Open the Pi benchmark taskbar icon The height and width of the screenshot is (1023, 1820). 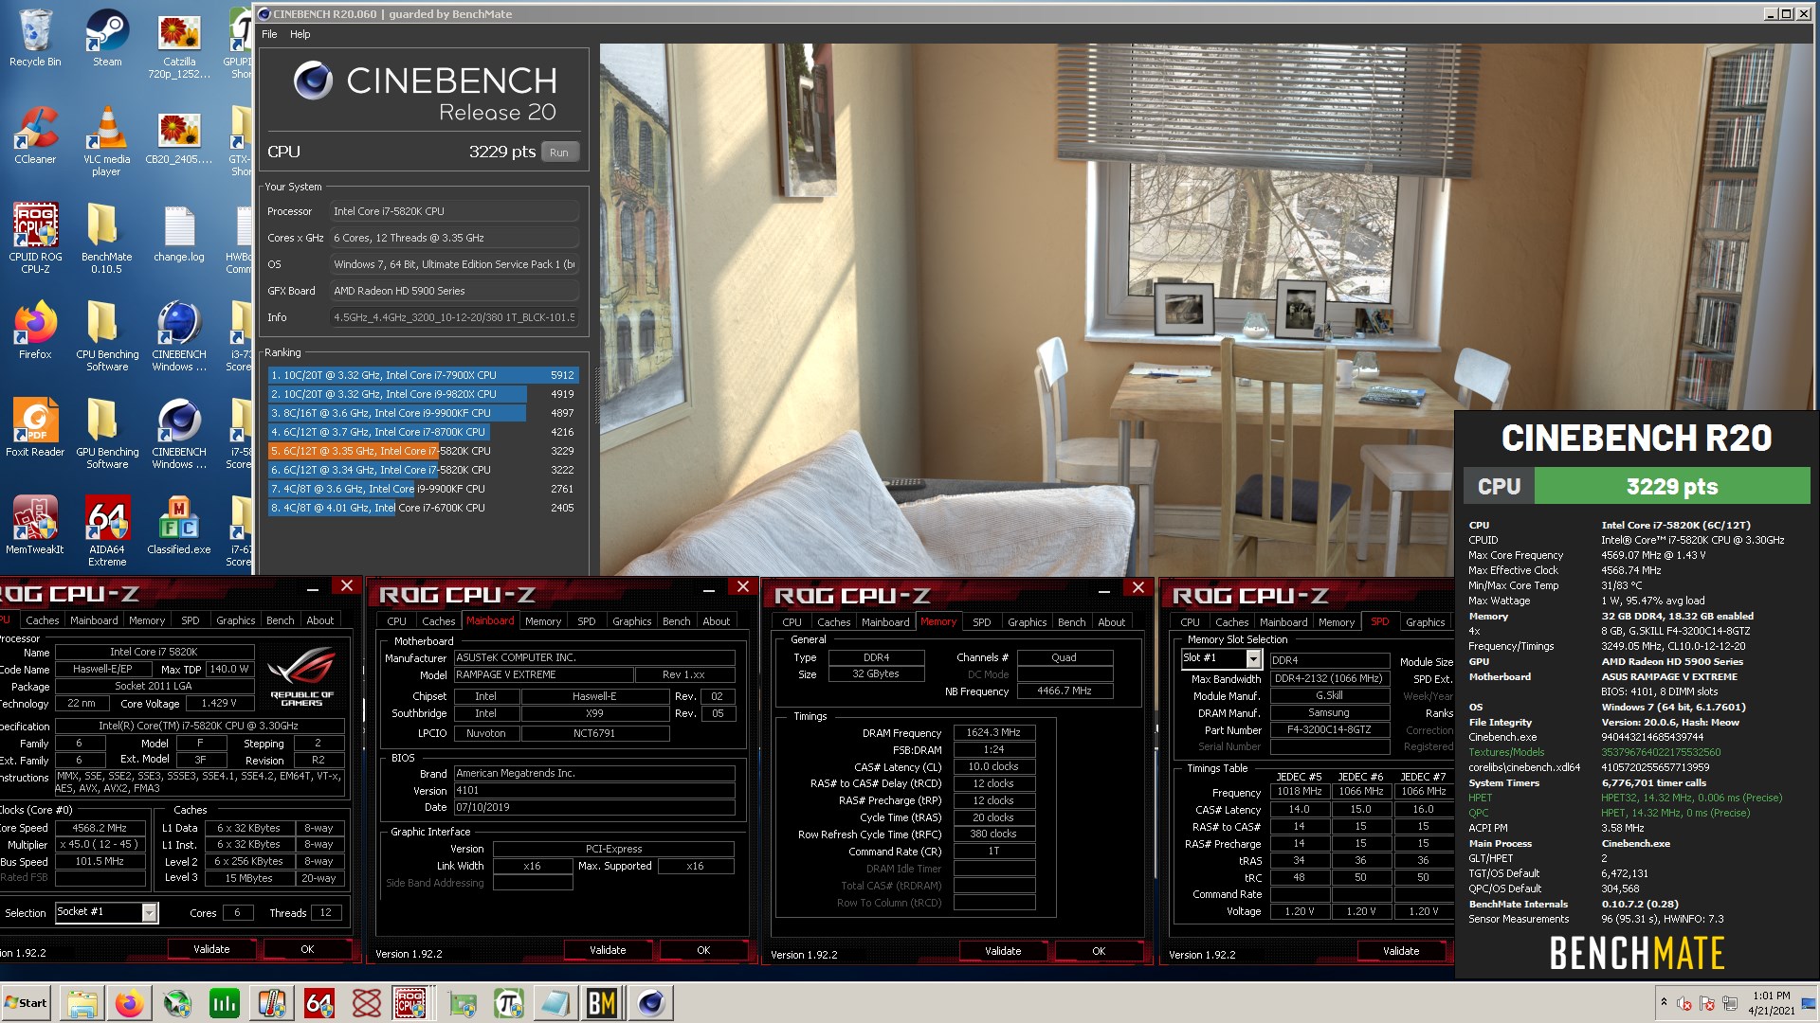coord(509,1003)
